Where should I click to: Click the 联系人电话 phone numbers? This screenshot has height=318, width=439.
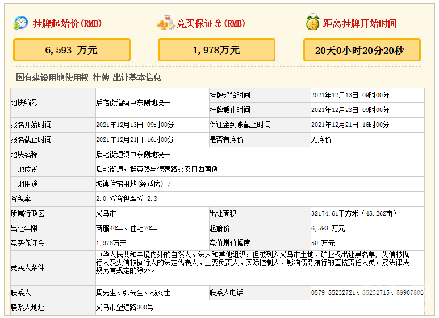[367, 293]
